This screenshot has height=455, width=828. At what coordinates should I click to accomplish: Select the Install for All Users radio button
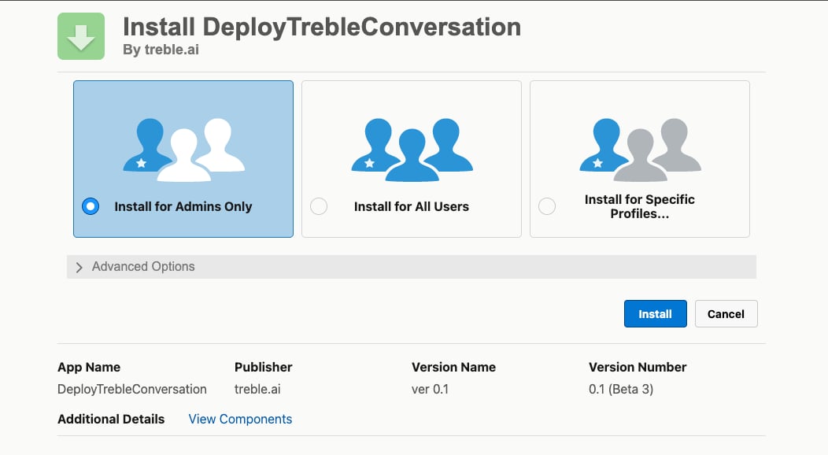(x=319, y=206)
